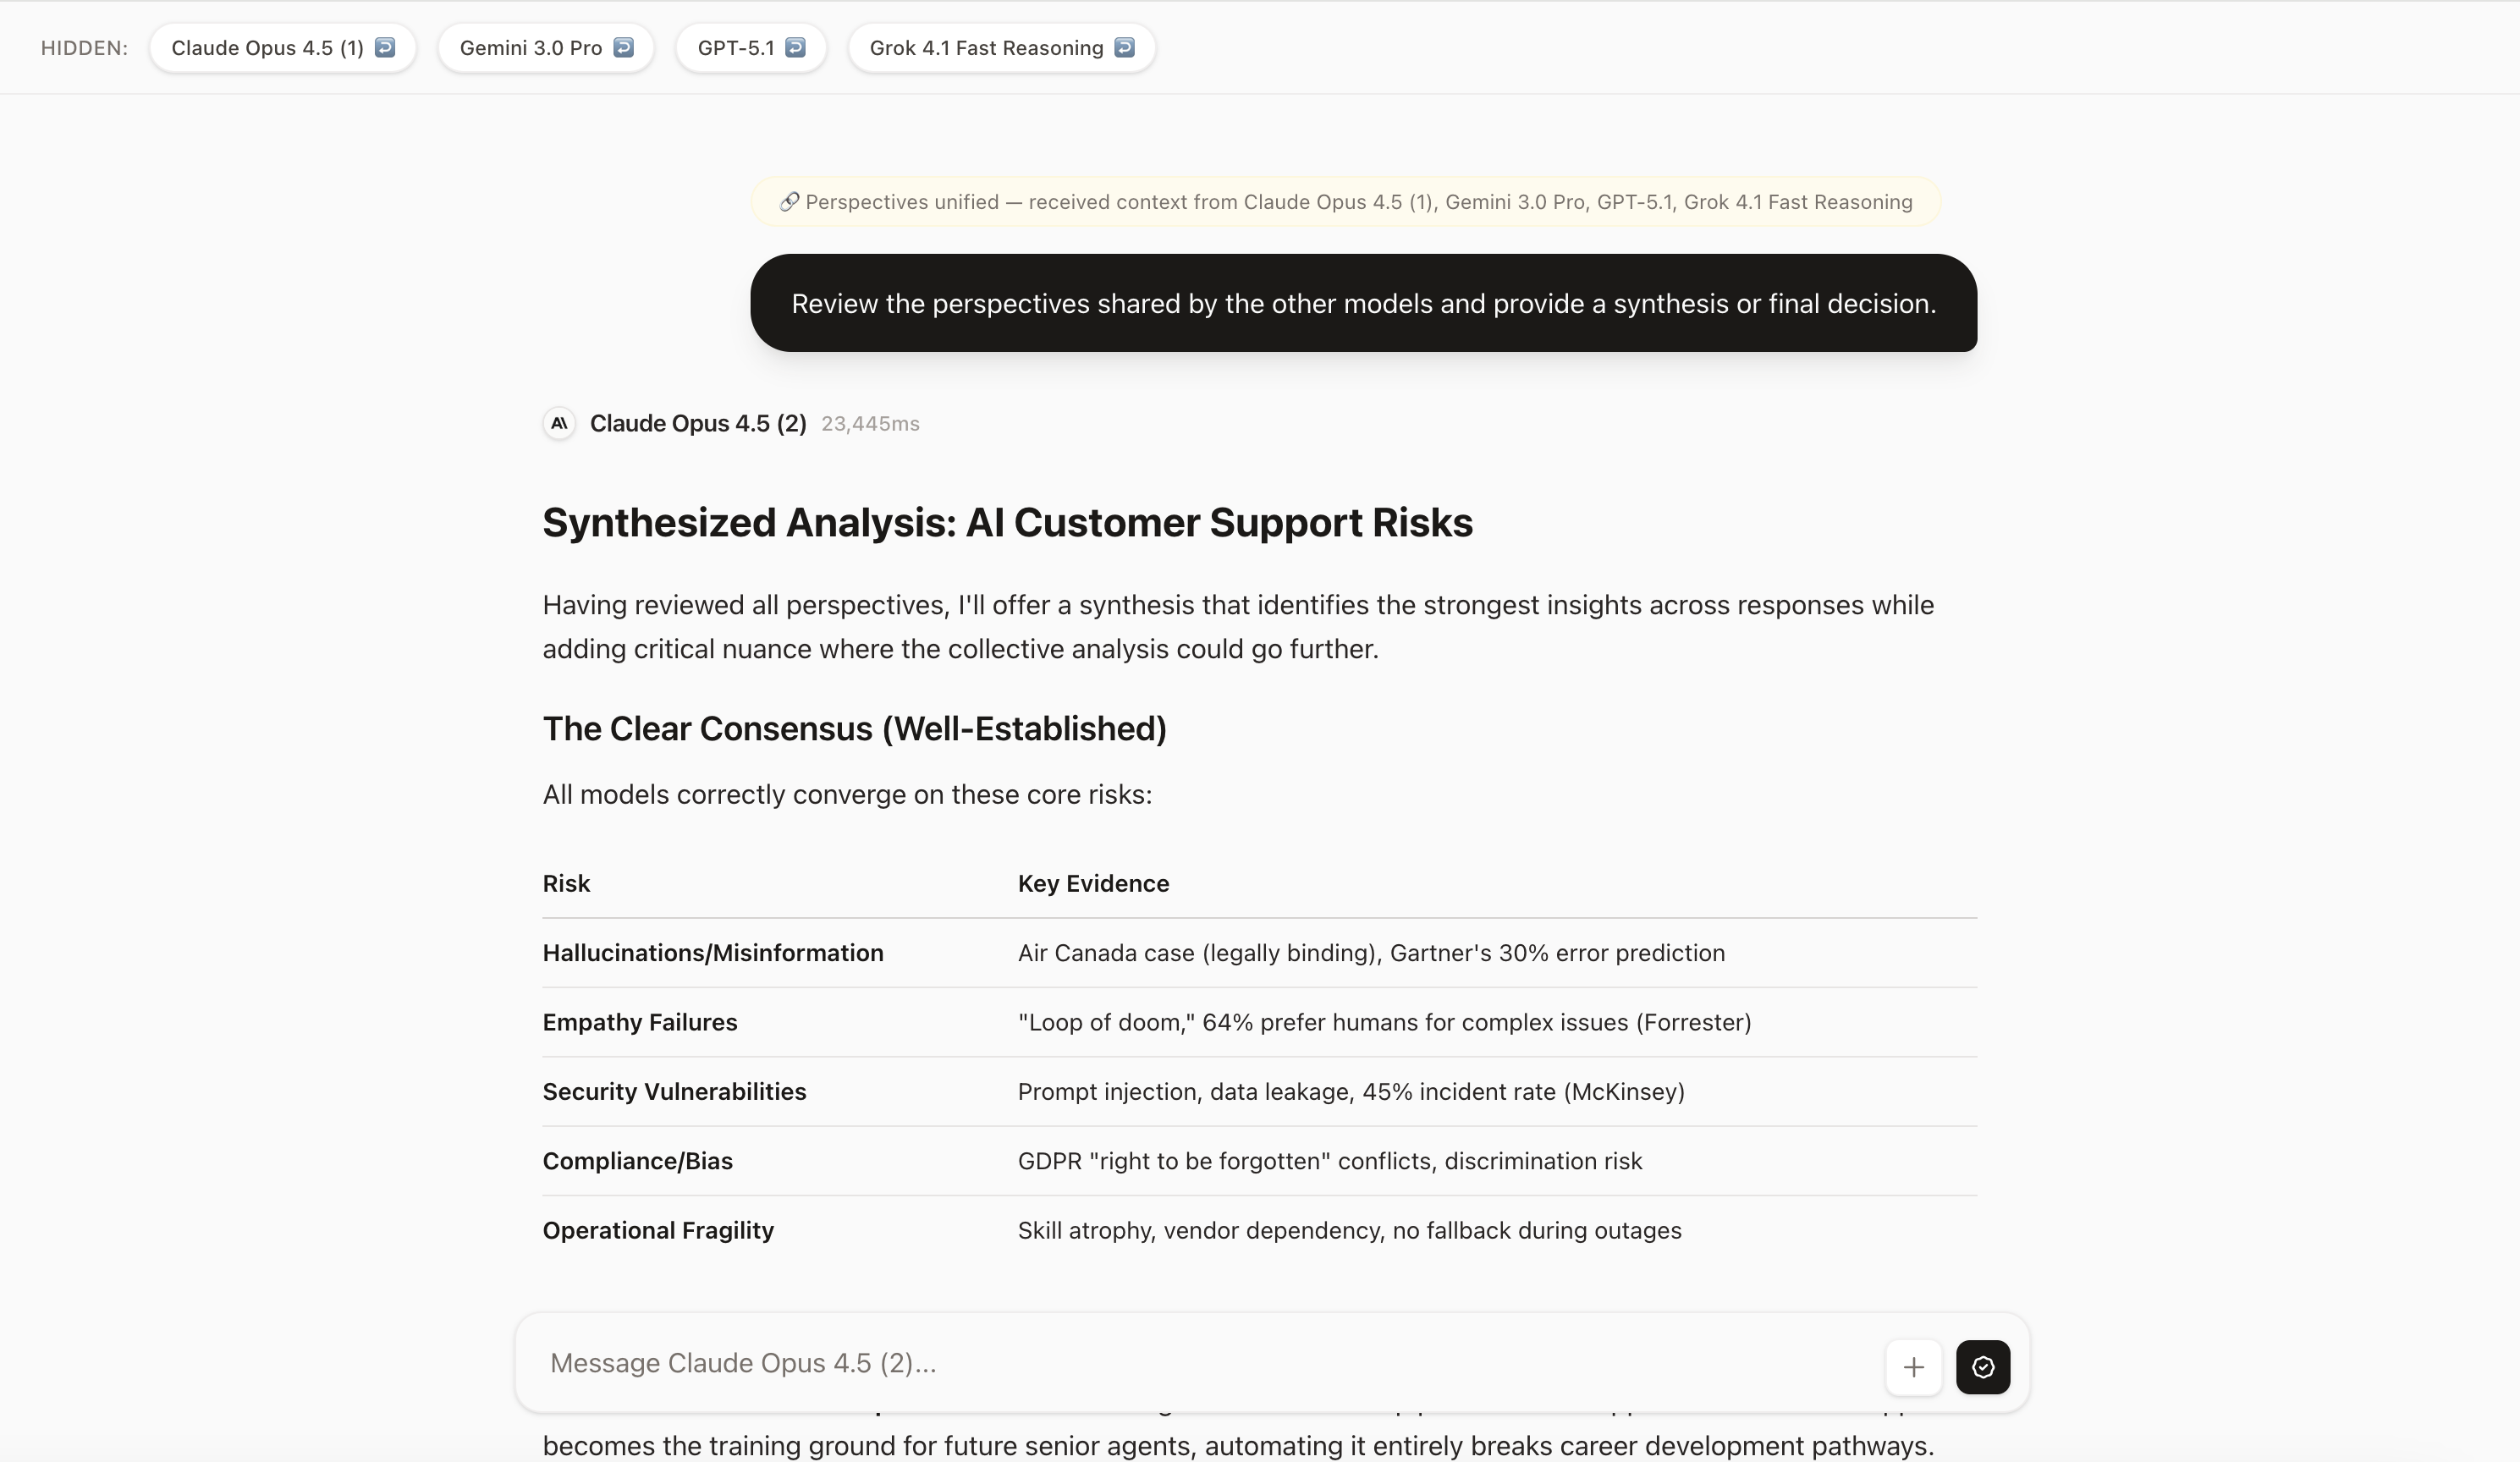
Task: Click the black verified-badge icon beside the input
Action: coord(1983,1367)
